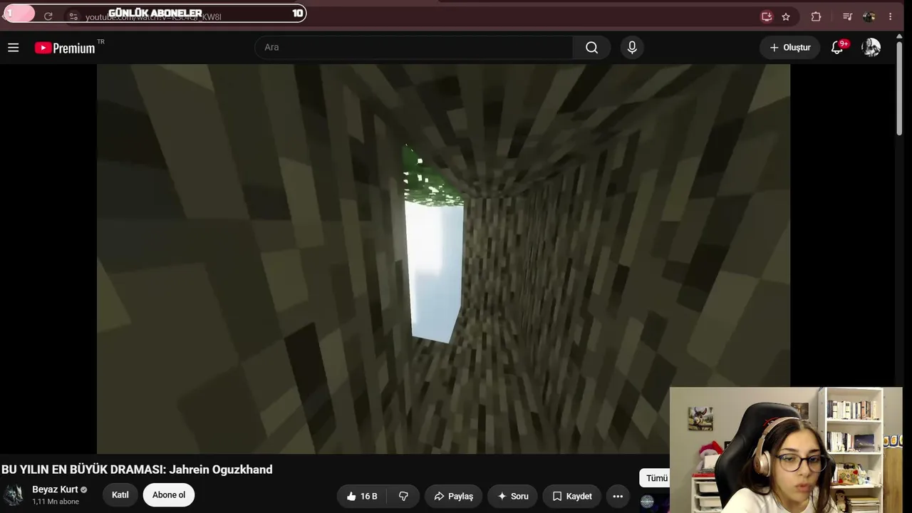912x513 pixels.
Task: Open the YouTube account avatar menu
Action: tap(871, 48)
